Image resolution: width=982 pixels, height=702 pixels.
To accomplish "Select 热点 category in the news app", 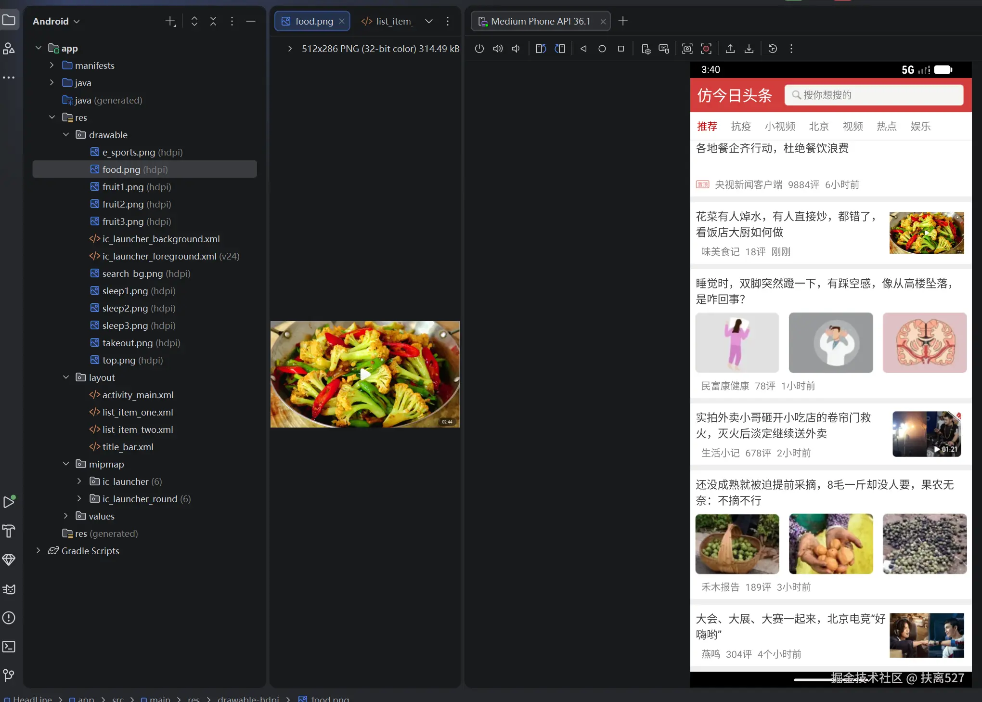I will pos(886,126).
